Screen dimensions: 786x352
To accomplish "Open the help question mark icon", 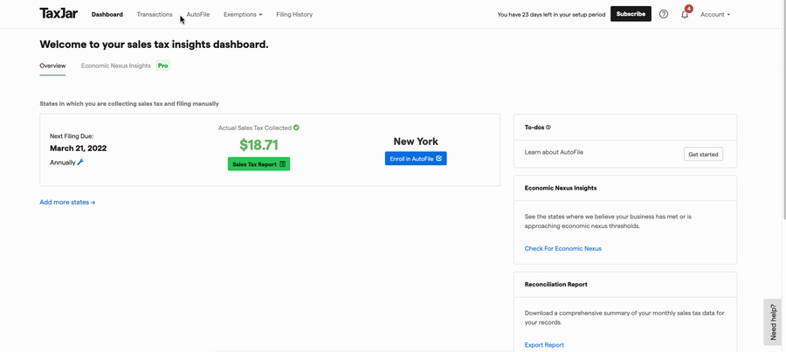I will [664, 14].
